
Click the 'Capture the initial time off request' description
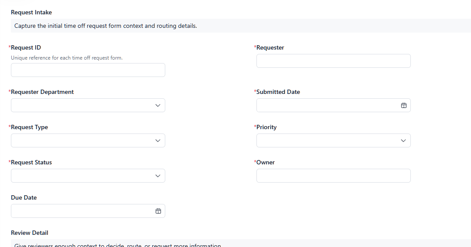click(106, 26)
